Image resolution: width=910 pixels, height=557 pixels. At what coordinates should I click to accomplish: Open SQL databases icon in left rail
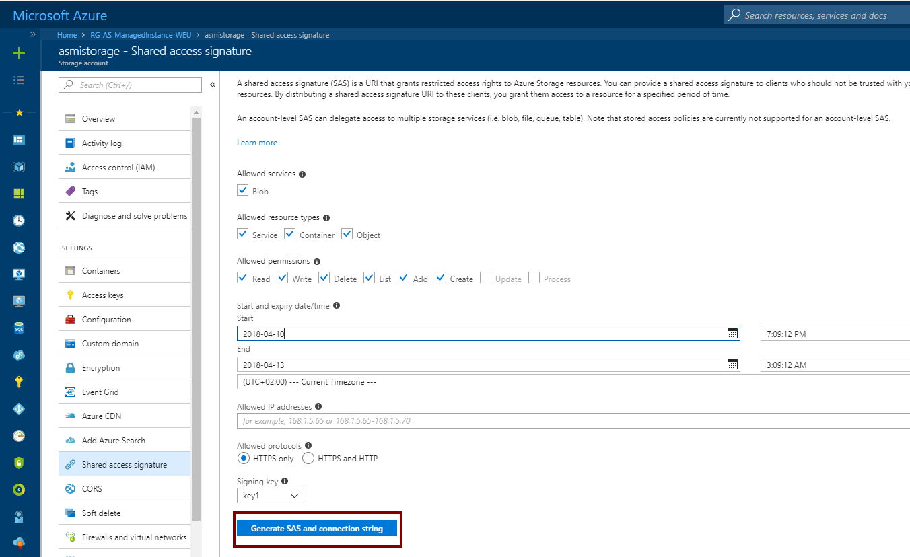click(x=19, y=328)
